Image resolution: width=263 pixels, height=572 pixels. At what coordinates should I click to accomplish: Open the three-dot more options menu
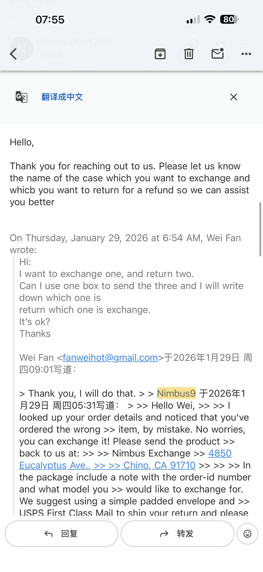point(246,54)
